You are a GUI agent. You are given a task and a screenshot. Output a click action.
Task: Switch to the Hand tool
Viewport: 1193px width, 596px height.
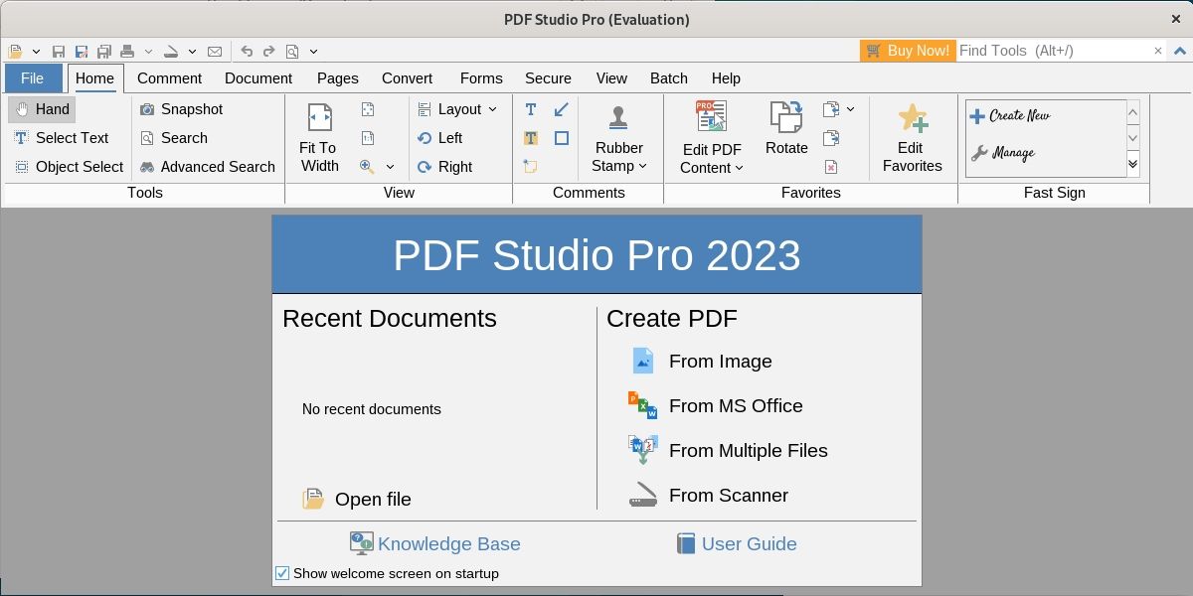pyautogui.click(x=41, y=109)
